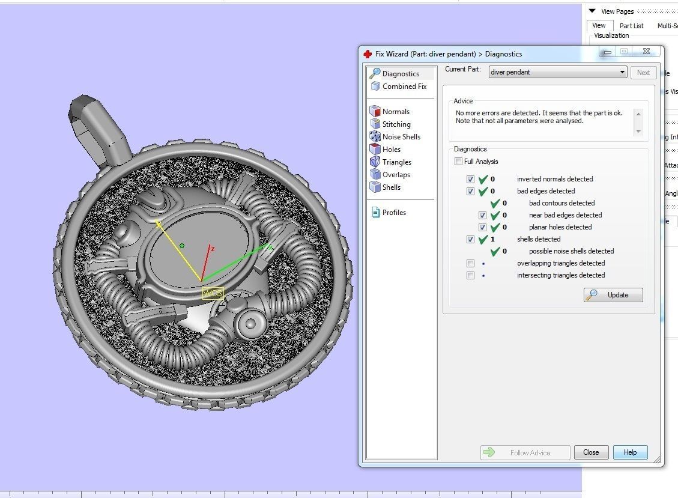Click the 'possible noise shells detected' text
The width and height of the screenshot is (678, 498).
click(571, 251)
